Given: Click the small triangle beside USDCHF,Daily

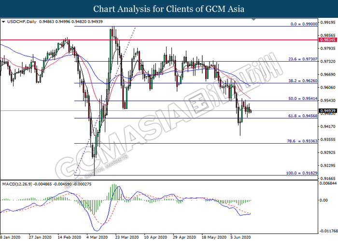Looking at the screenshot, I should click(x=3, y=21).
